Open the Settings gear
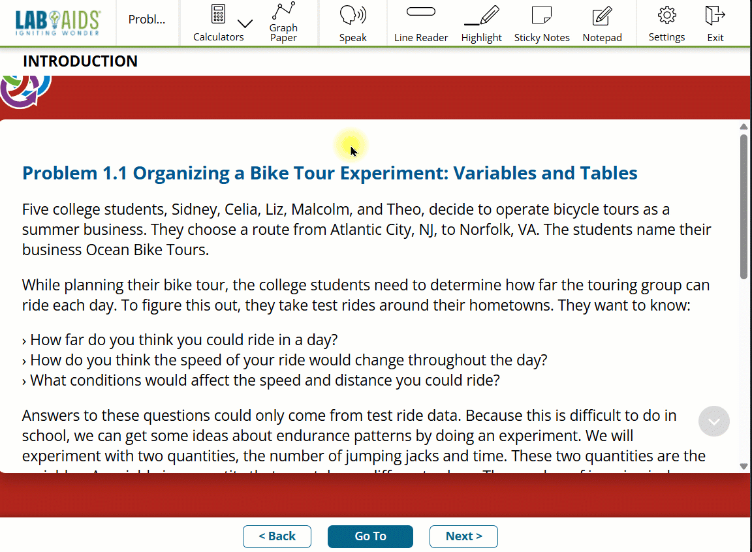752x552 pixels. coord(666,23)
